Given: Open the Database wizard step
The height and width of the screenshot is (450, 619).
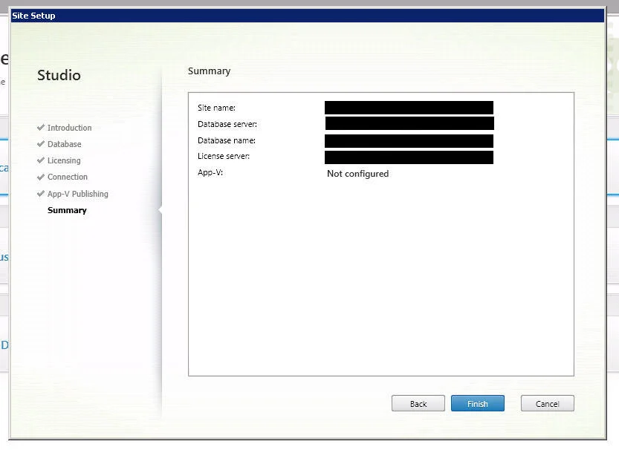Looking at the screenshot, I should pyautogui.click(x=65, y=144).
